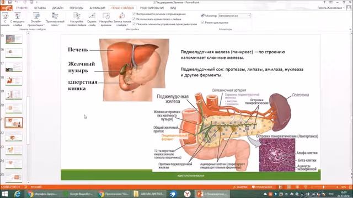Switch to the ВИД (View) tab
The image size is (353, 198).
pyautogui.click(x=173, y=8)
